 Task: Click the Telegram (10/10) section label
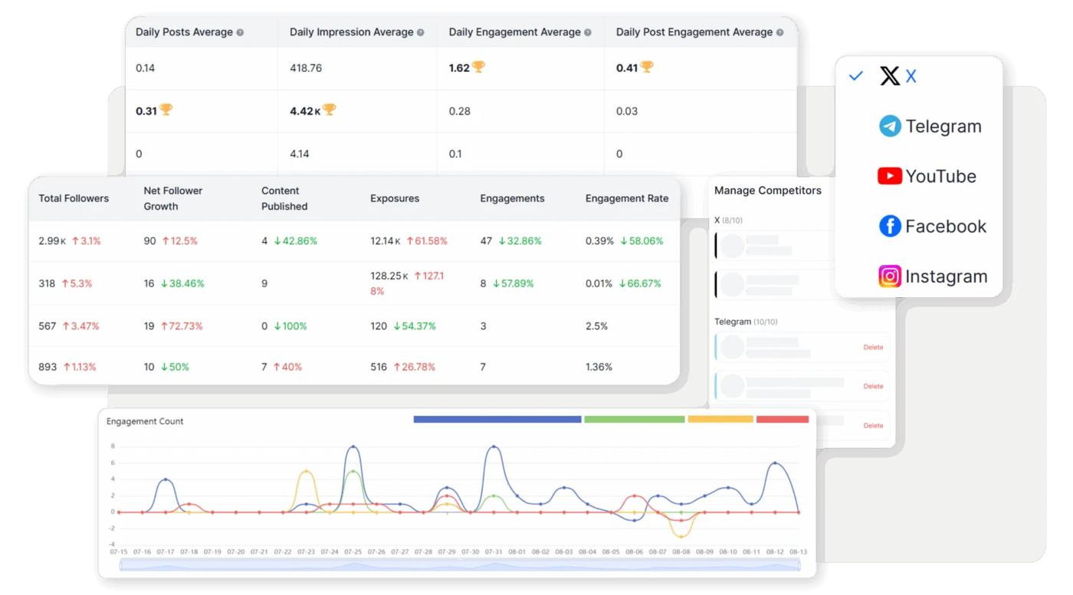pos(746,322)
